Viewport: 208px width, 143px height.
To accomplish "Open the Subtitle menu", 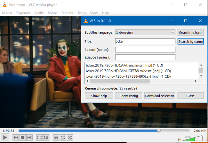I will 68,13.
